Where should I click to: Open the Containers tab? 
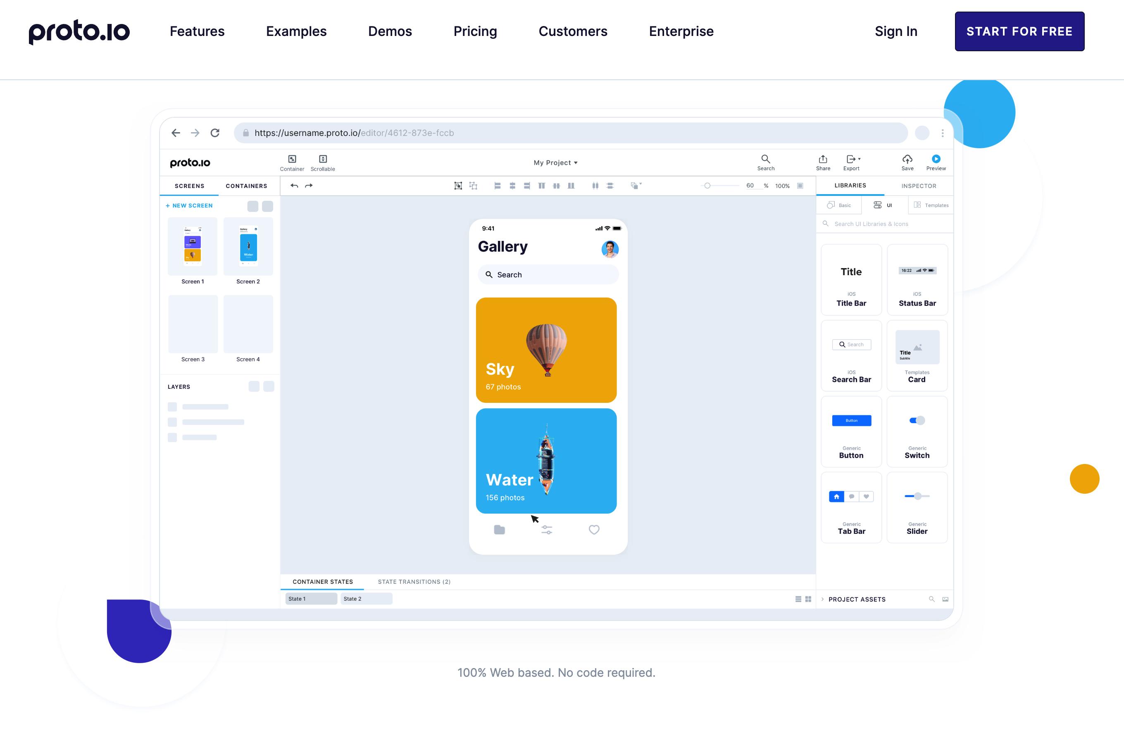click(246, 186)
